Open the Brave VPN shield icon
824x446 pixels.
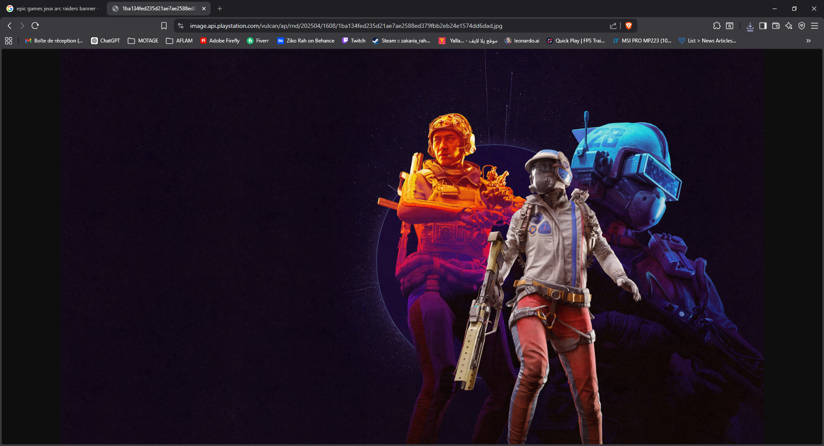[x=802, y=26]
